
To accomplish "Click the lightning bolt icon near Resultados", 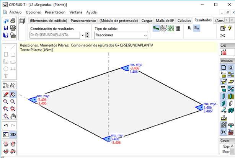I will tap(229, 28).
